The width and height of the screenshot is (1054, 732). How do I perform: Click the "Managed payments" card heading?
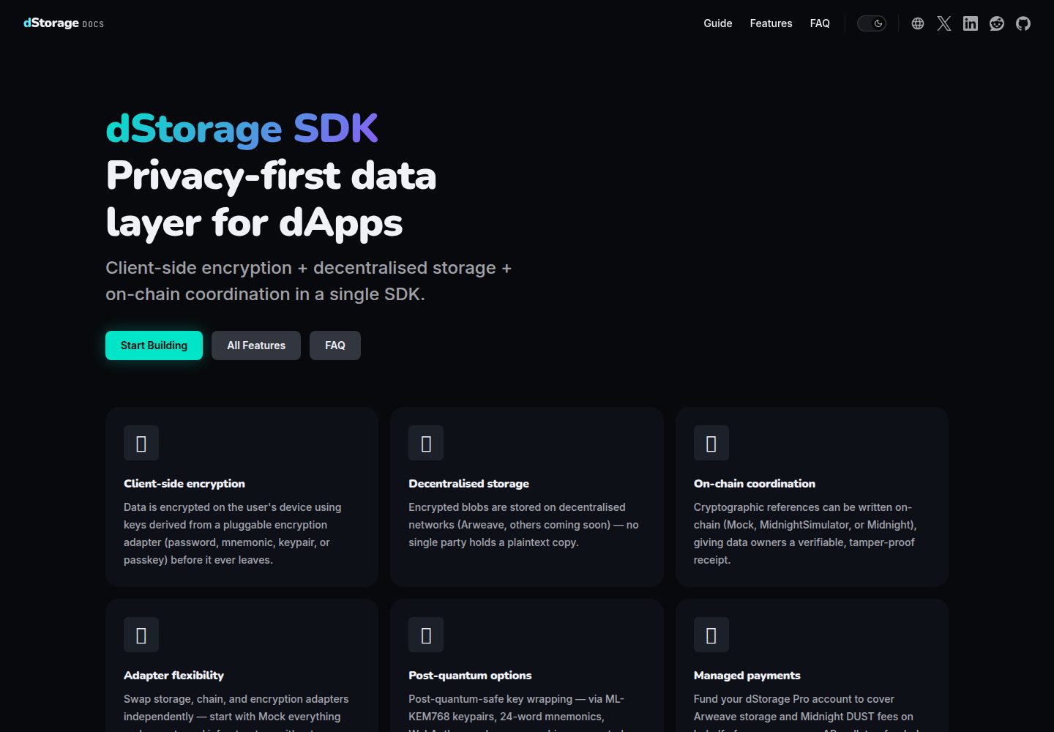coord(747,676)
